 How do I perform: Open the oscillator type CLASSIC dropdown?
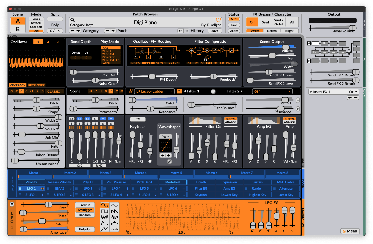point(55,91)
